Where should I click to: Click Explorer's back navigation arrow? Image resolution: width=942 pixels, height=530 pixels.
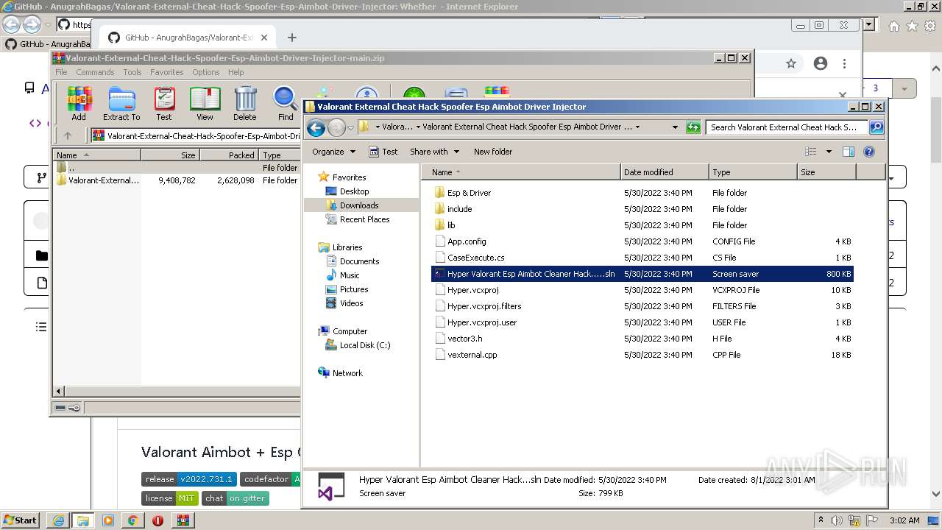tap(316, 127)
